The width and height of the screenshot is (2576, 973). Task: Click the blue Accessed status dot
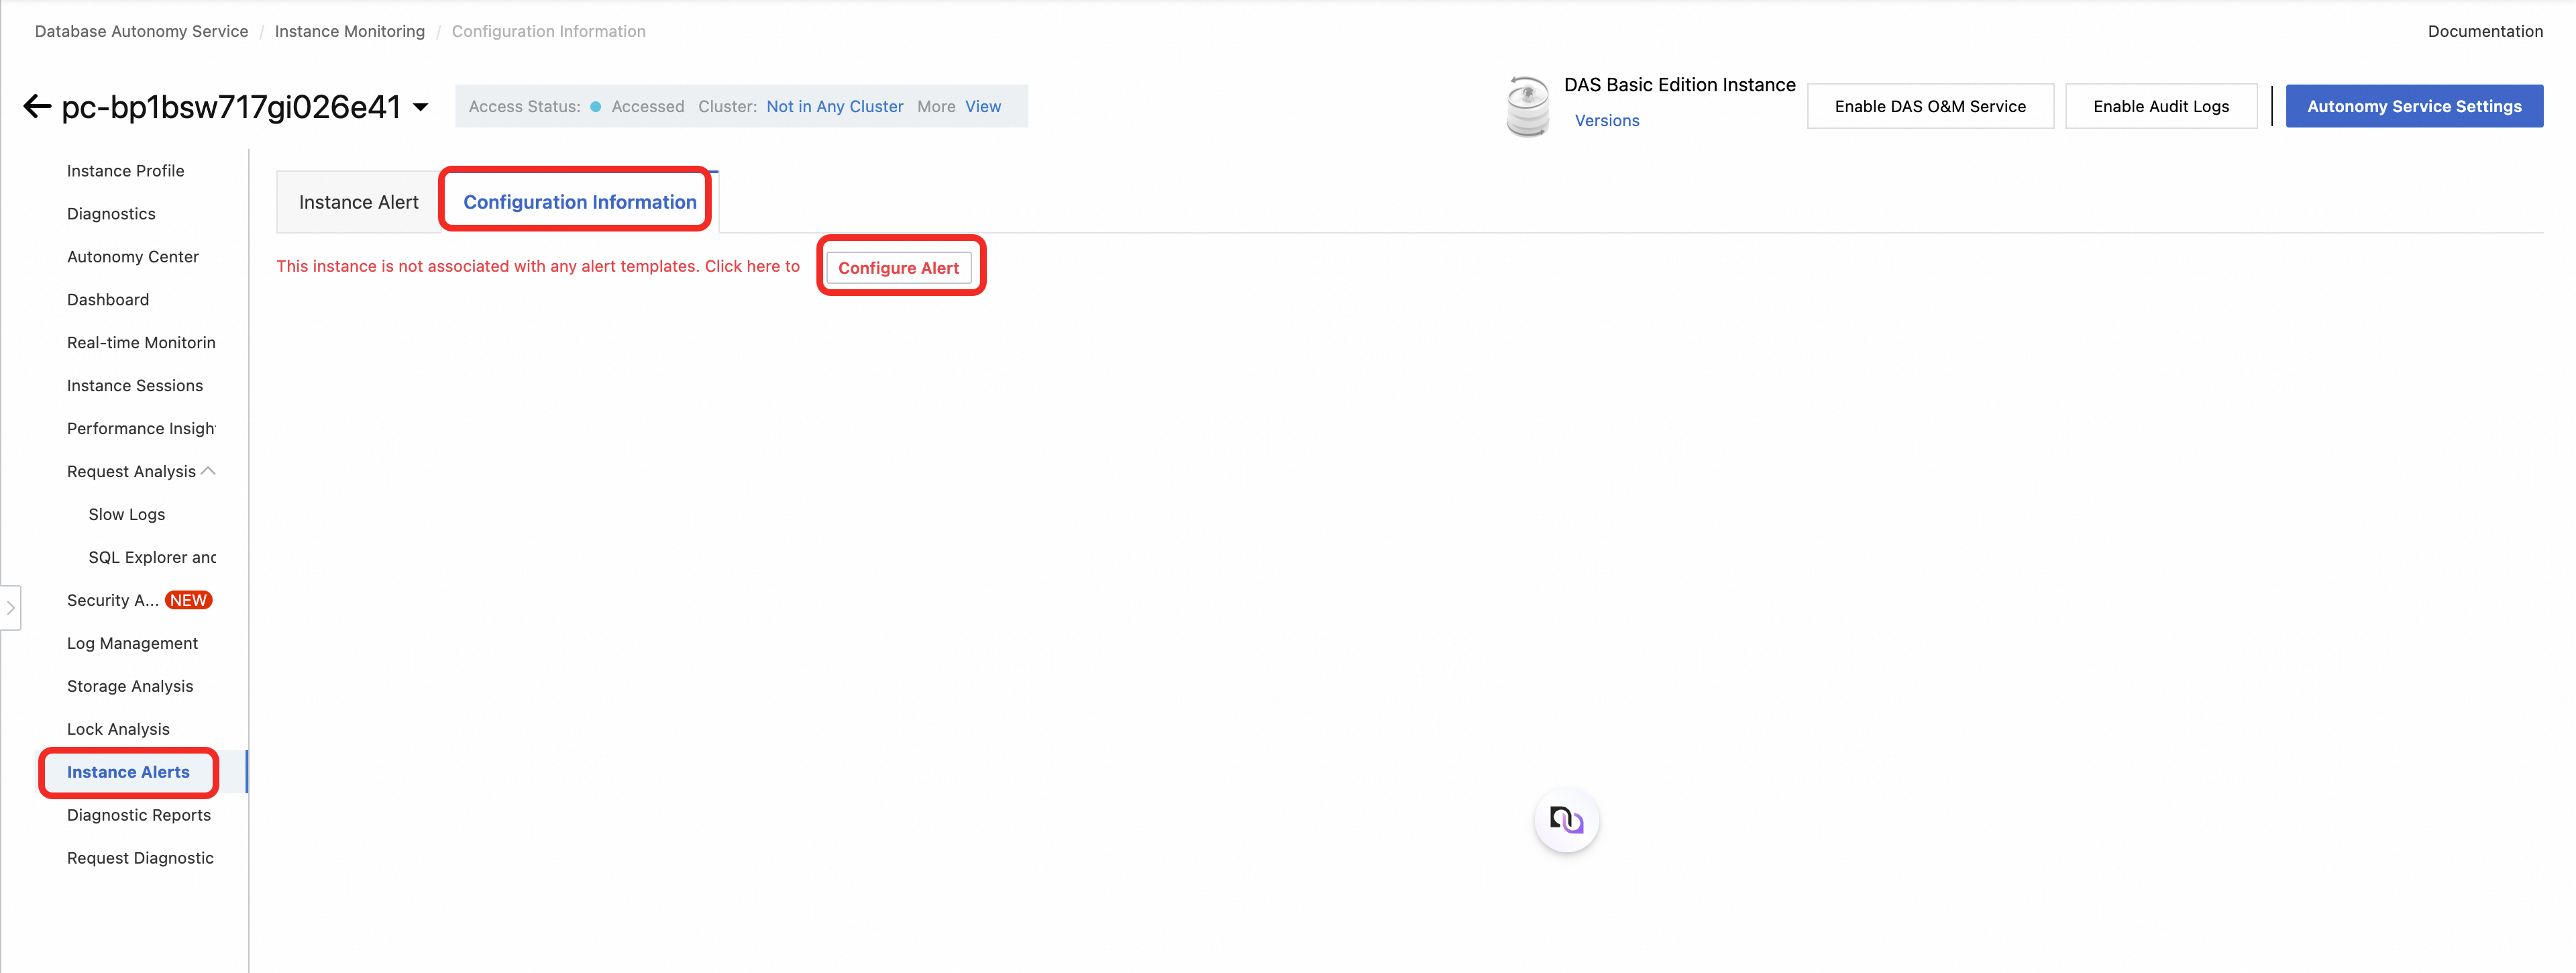pyautogui.click(x=596, y=107)
